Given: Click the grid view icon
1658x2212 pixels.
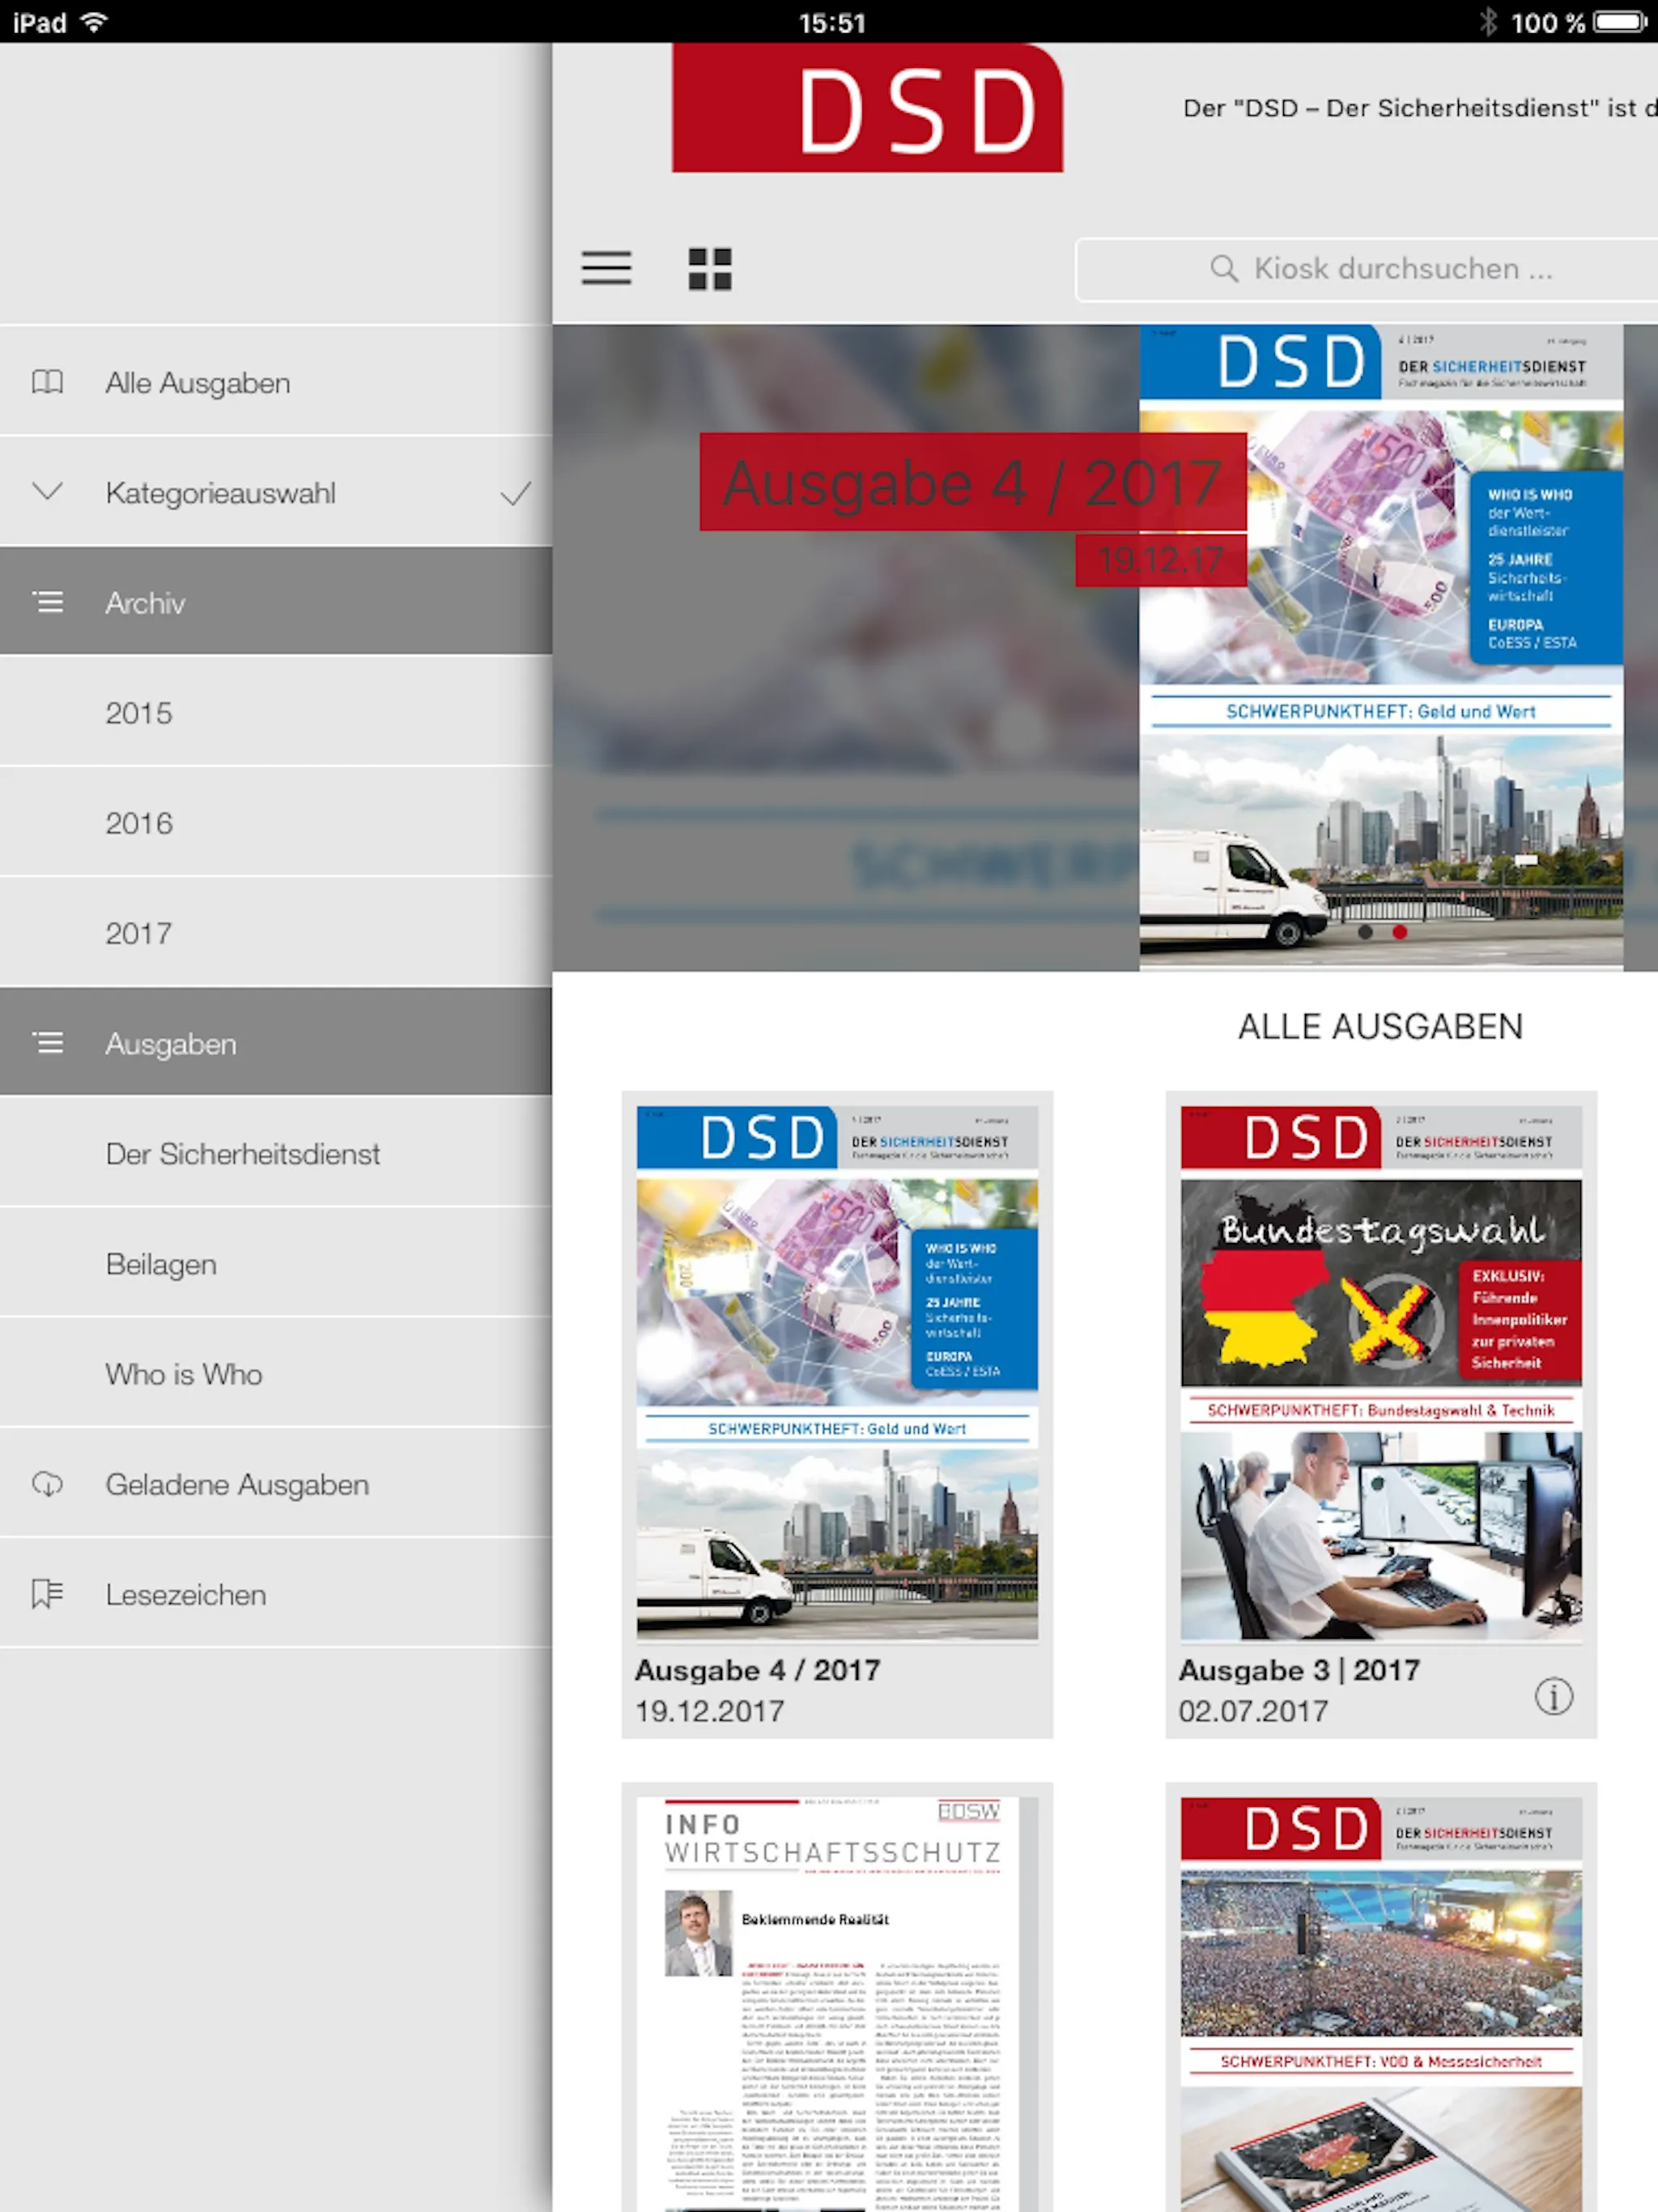Looking at the screenshot, I should (x=707, y=268).
